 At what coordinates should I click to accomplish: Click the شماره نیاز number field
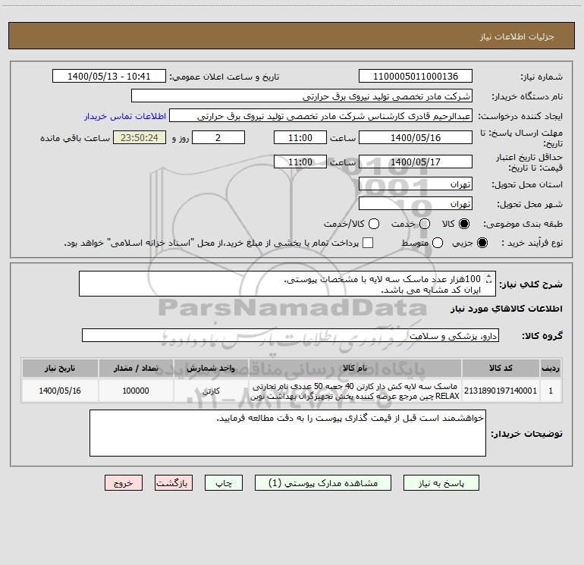click(x=416, y=76)
